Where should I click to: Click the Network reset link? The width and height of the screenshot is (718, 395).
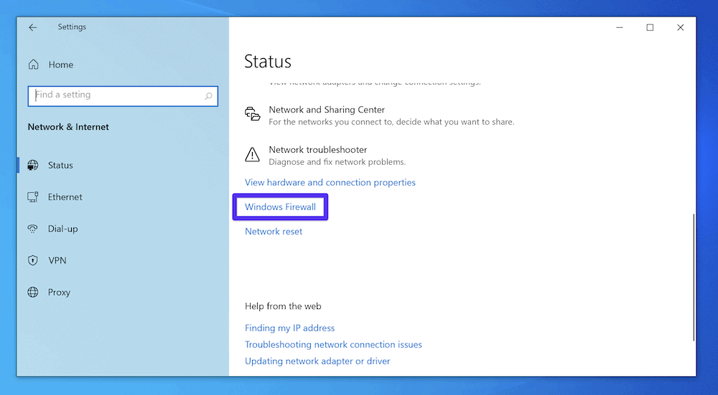[274, 232]
